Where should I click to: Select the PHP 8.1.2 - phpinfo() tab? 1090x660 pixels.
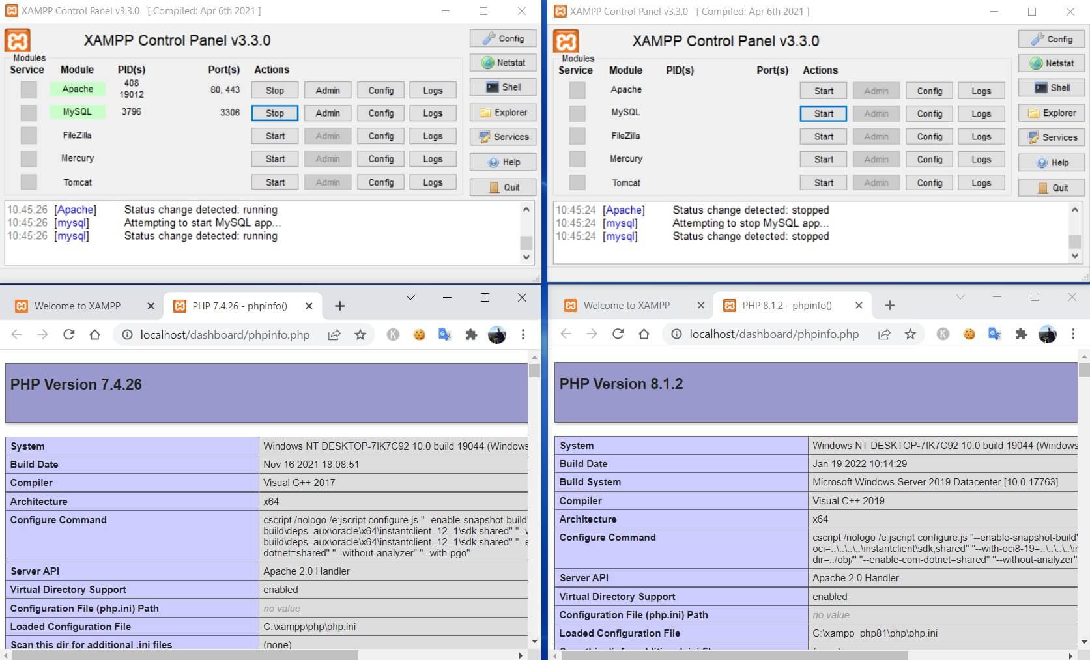click(787, 305)
